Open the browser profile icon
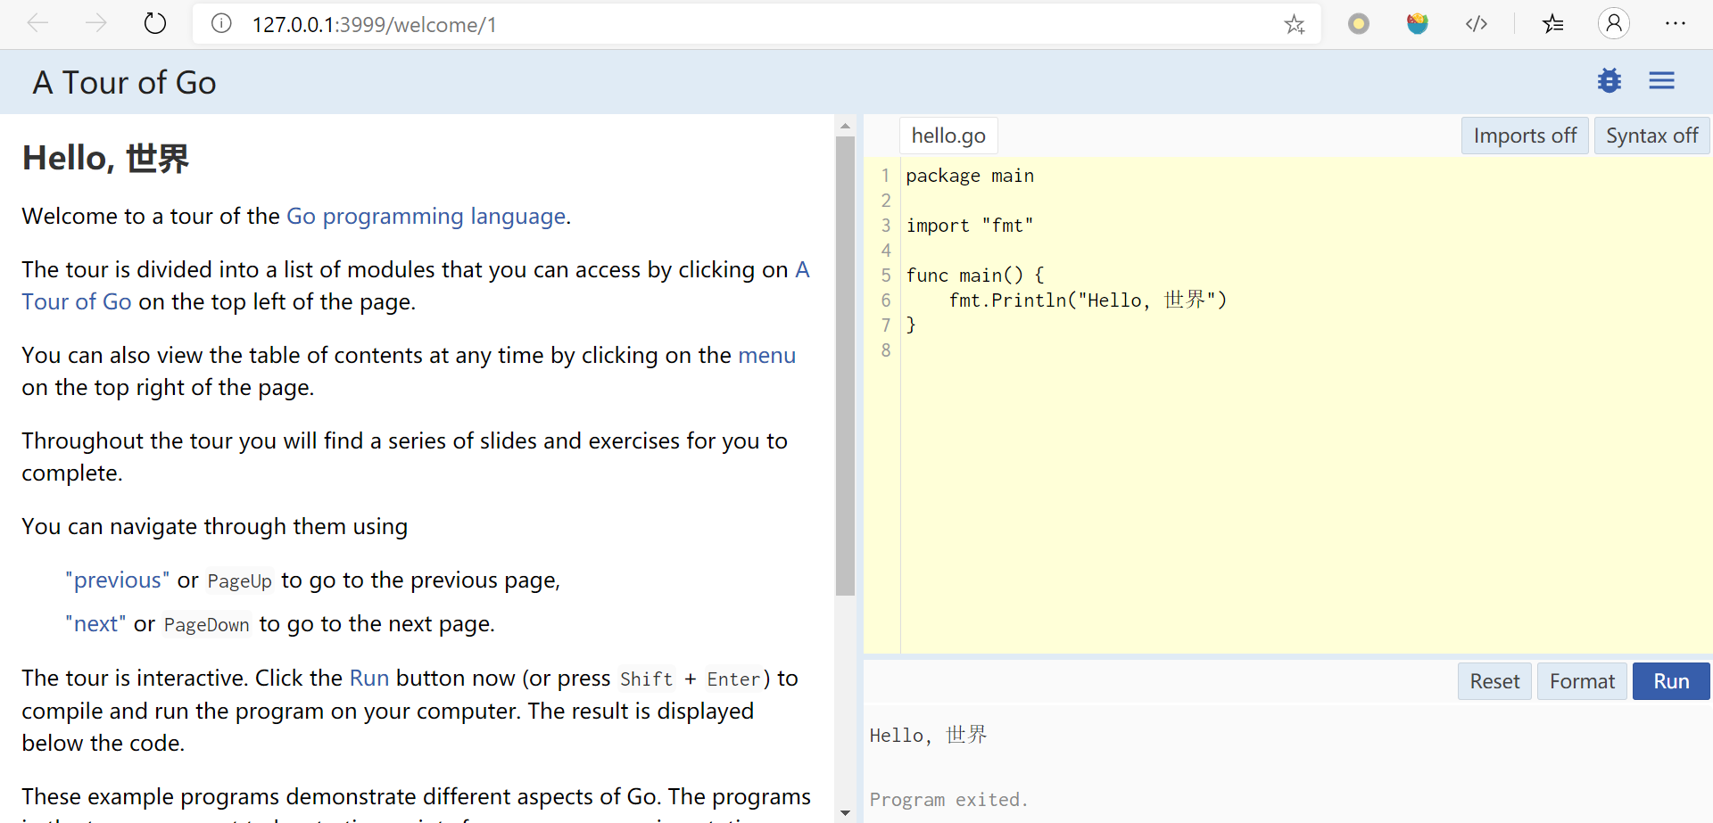 [1613, 23]
